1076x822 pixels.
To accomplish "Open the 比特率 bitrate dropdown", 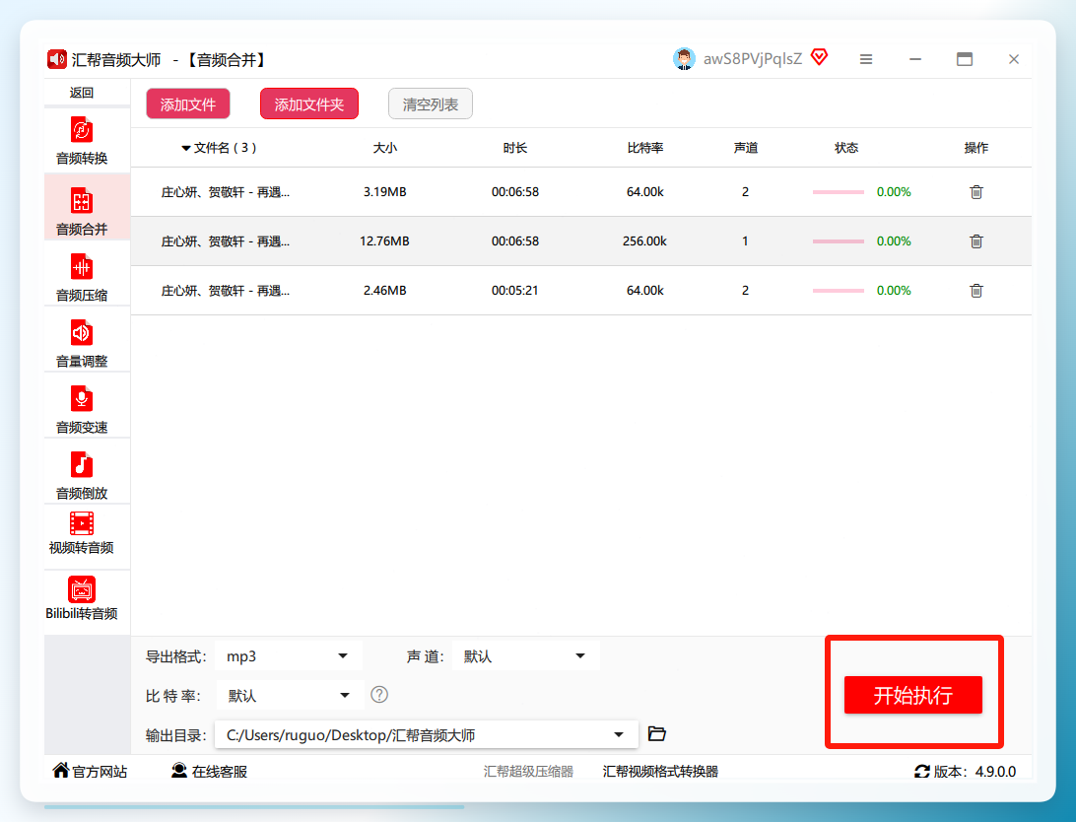I will [x=290, y=696].
